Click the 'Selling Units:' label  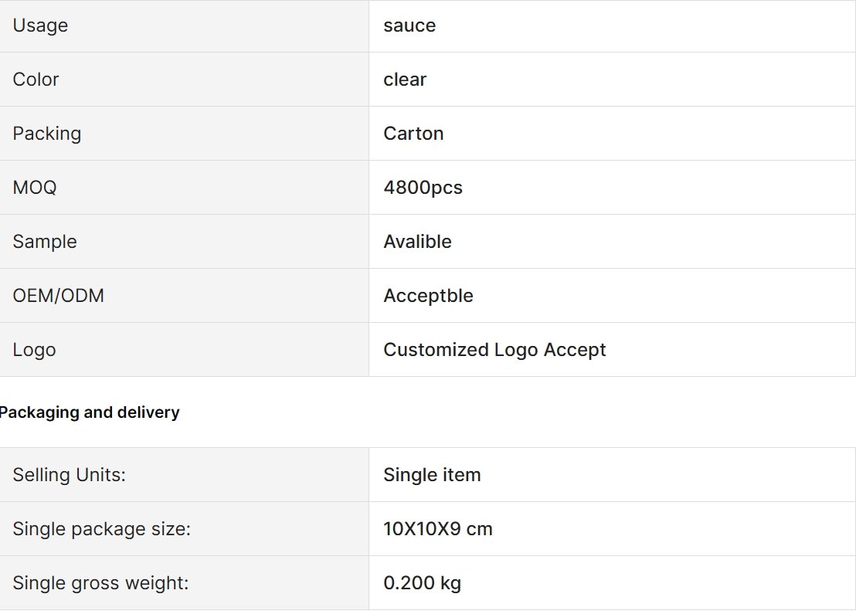70,475
